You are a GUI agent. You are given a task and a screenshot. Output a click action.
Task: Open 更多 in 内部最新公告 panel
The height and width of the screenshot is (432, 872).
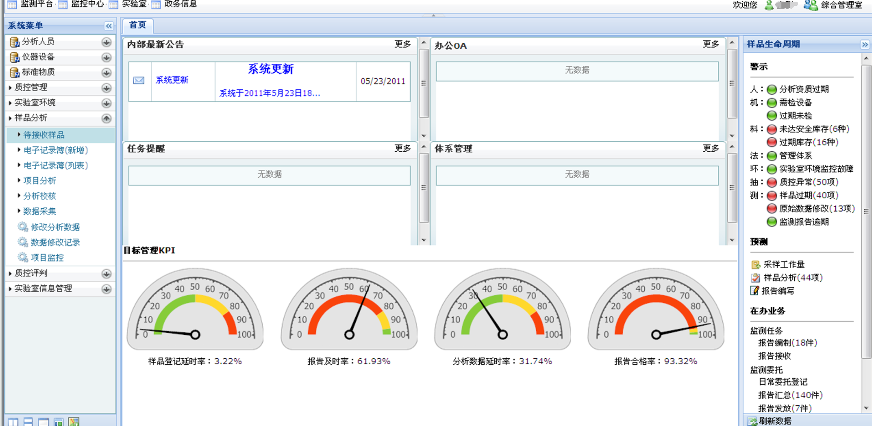(402, 44)
